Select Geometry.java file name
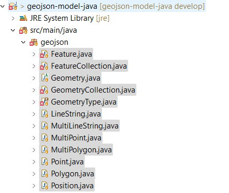The height and width of the screenshot is (193, 229). (x=75, y=78)
